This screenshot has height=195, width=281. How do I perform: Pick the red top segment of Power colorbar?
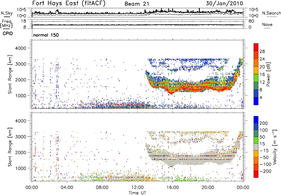click(x=256, y=47)
